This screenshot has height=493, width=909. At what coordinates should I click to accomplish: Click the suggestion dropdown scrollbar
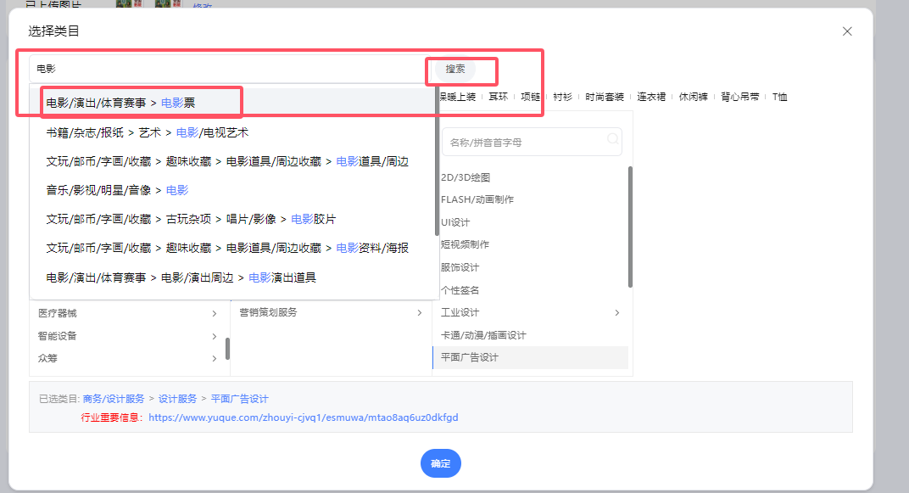coord(437,162)
